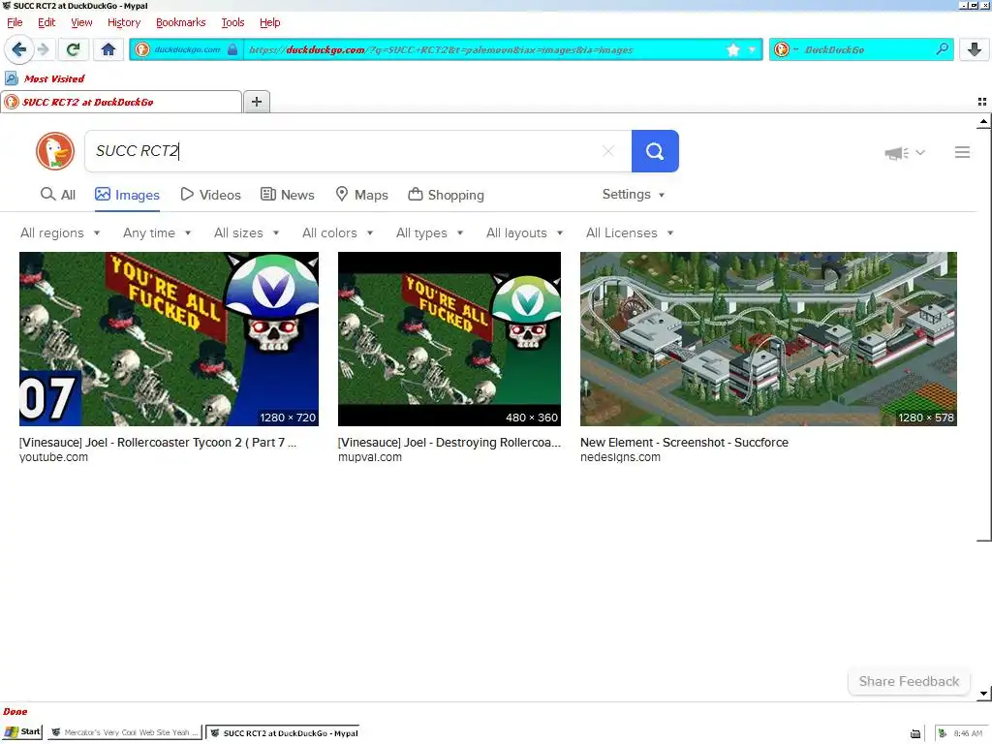992x744 pixels.
Task: Submit search with the blue magnifier button
Action: click(655, 151)
